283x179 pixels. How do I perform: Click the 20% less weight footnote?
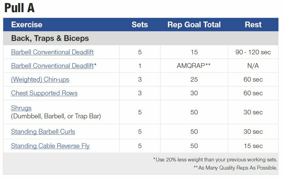[x=215, y=160]
